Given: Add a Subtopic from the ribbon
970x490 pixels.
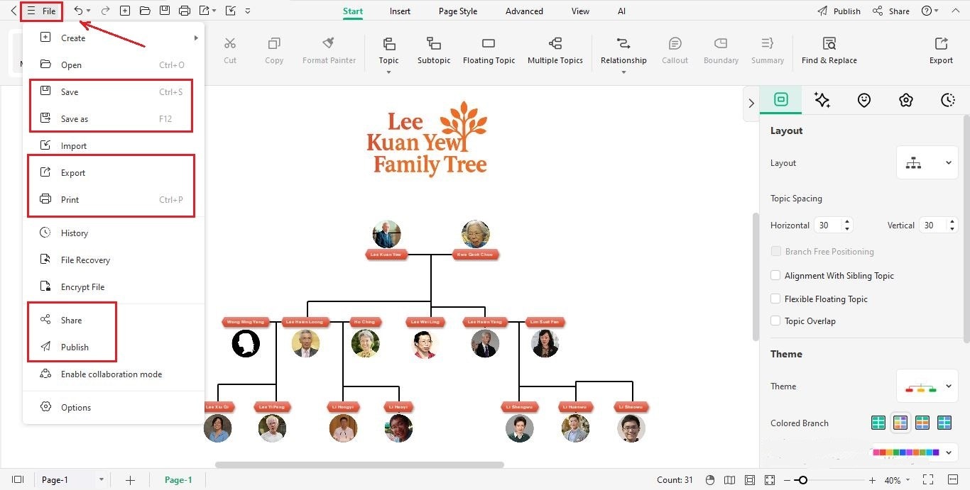Looking at the screenshot, I should [434, 50].
